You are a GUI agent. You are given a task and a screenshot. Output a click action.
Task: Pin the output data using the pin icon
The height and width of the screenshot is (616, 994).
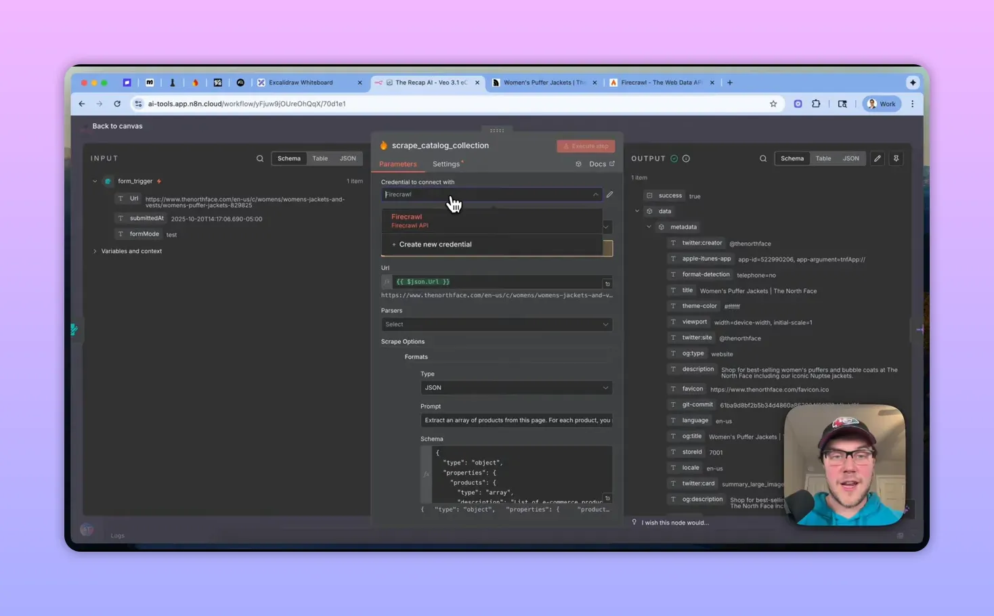coord(896,158)
